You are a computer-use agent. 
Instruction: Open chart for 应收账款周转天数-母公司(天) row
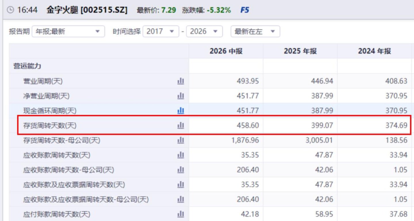pyautogui.click(x=181, y=170)
